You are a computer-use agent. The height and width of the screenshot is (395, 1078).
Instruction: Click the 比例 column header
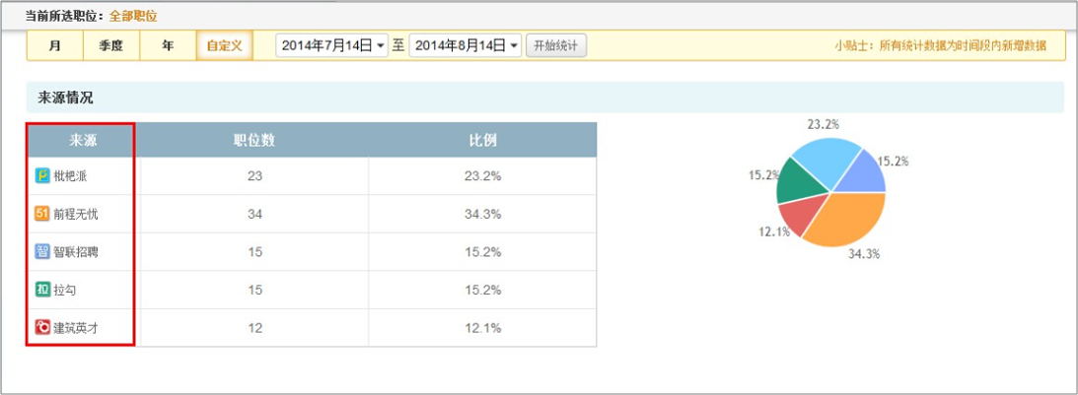tap(482, 140)
